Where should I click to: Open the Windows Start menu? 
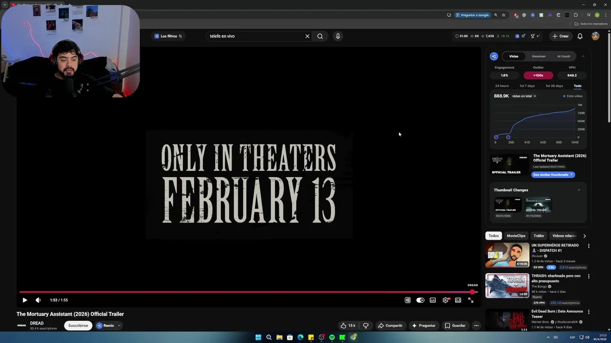point(258,337)
